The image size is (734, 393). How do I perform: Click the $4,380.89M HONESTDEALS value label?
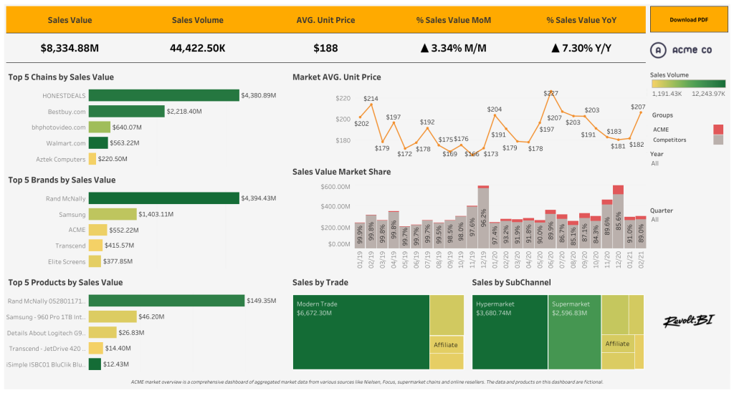[x=258, y=95]
